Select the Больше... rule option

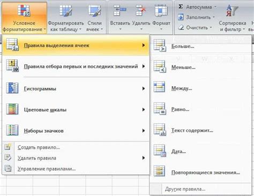click(x=201, y=46)
